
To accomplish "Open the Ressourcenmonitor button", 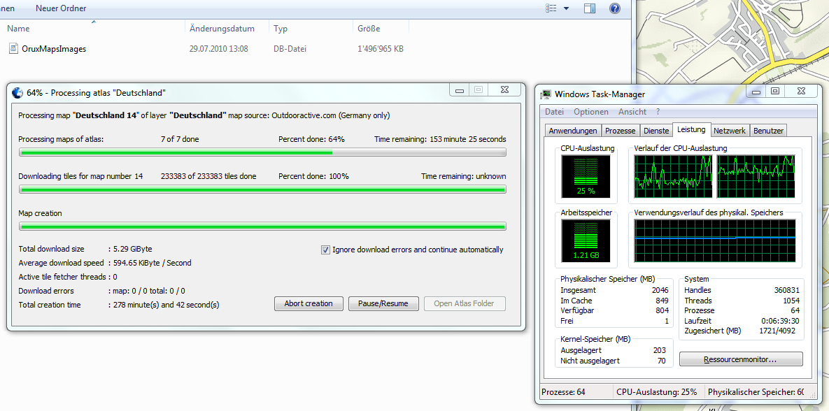I will [741, 359].
